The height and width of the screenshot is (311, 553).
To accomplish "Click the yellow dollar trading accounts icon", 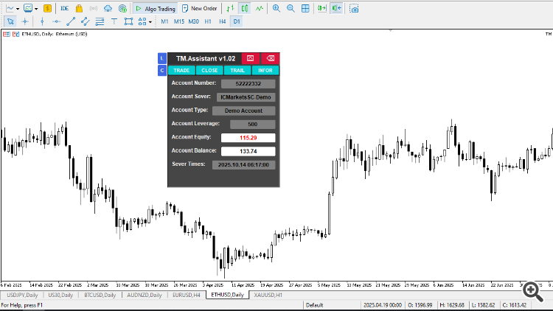I will (x=47, y=8).
